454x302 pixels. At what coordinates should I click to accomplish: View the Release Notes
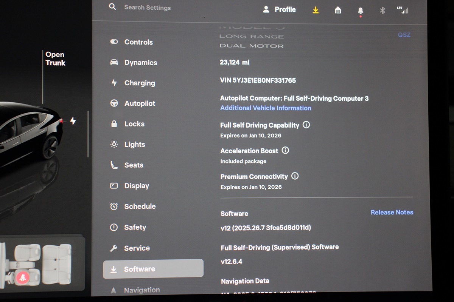(392, 213)
